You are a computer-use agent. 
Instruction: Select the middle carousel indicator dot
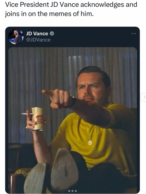[73, 191]
